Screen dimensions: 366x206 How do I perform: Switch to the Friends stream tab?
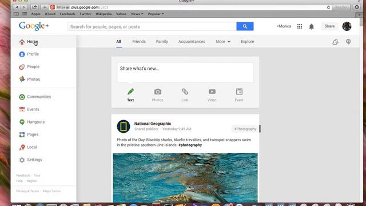pos(139,42)
